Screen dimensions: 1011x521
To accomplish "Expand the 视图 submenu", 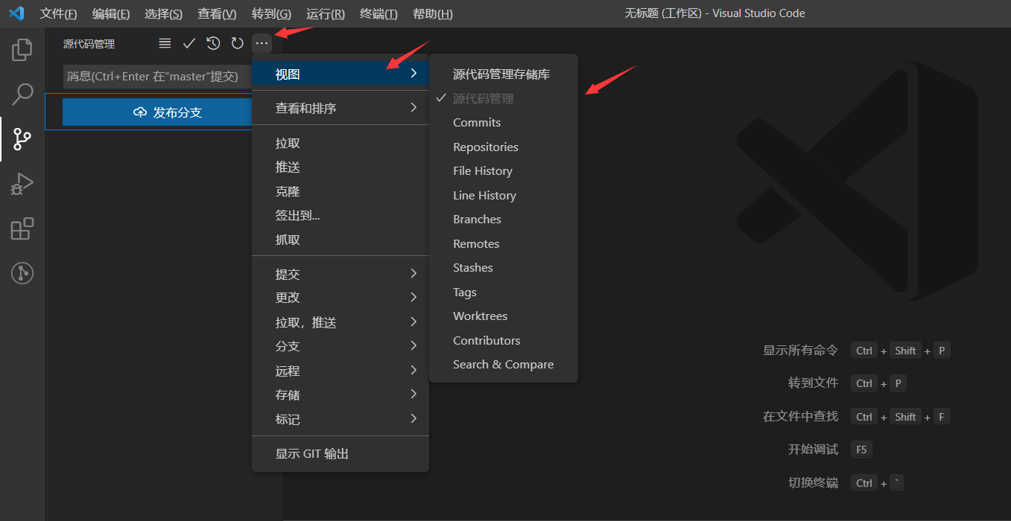I will 340,74.
